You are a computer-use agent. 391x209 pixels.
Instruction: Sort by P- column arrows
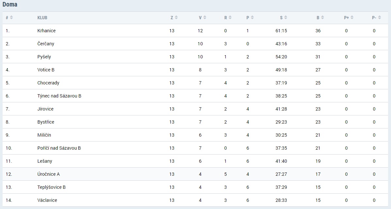(380, 17)
